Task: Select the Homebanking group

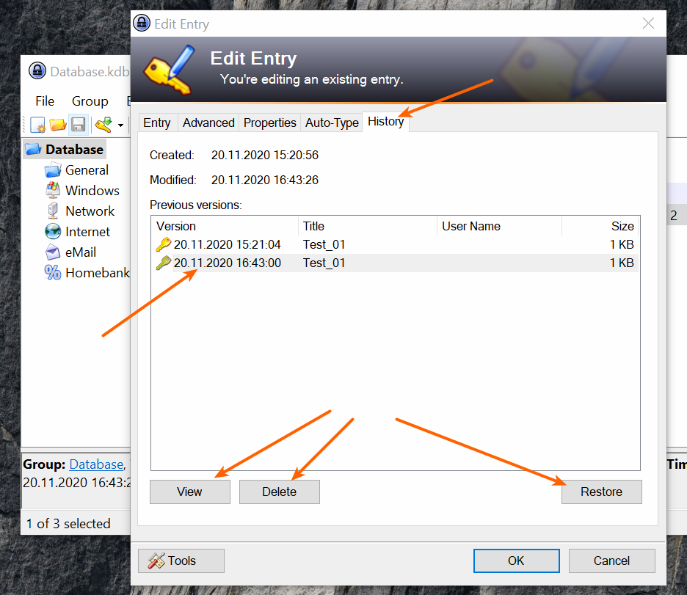Action: tap(97, 272)
